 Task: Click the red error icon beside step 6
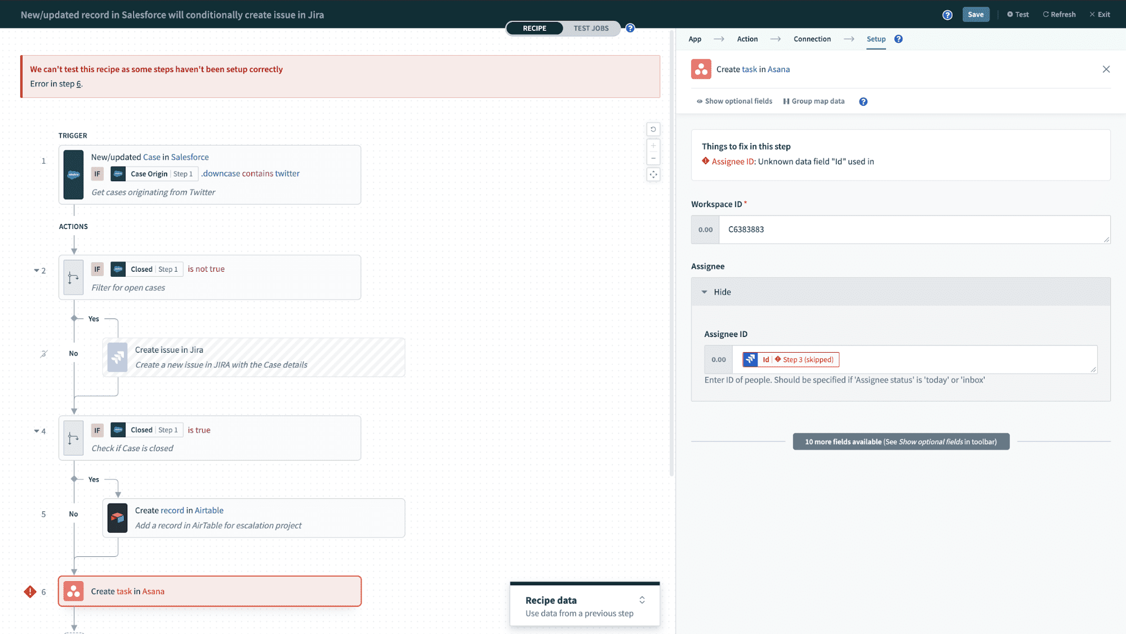[x=30, y=592]
